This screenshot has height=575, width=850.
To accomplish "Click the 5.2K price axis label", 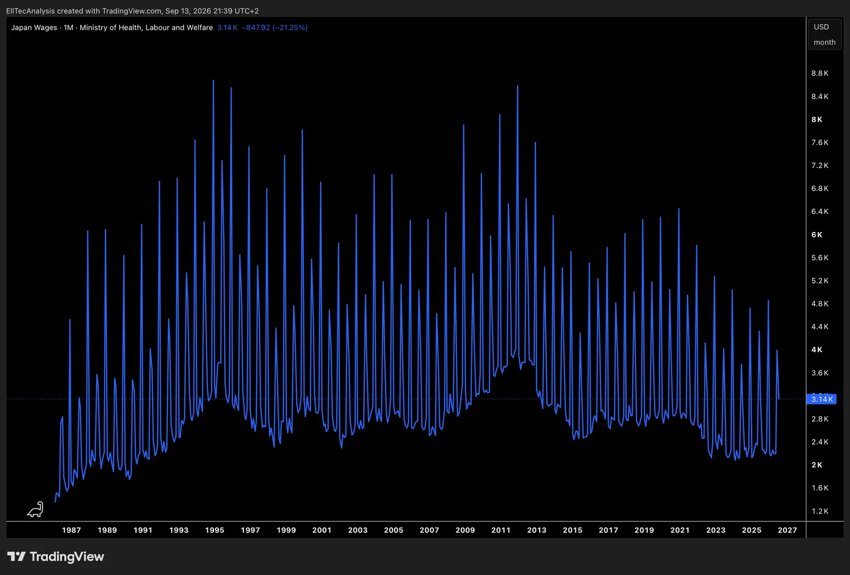I will tap(820, 281).
